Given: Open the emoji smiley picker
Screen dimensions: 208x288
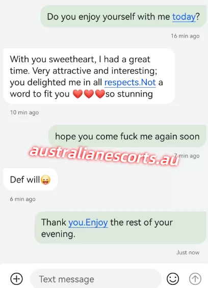Looking at the screenshot, I should (x=173, y=279).
